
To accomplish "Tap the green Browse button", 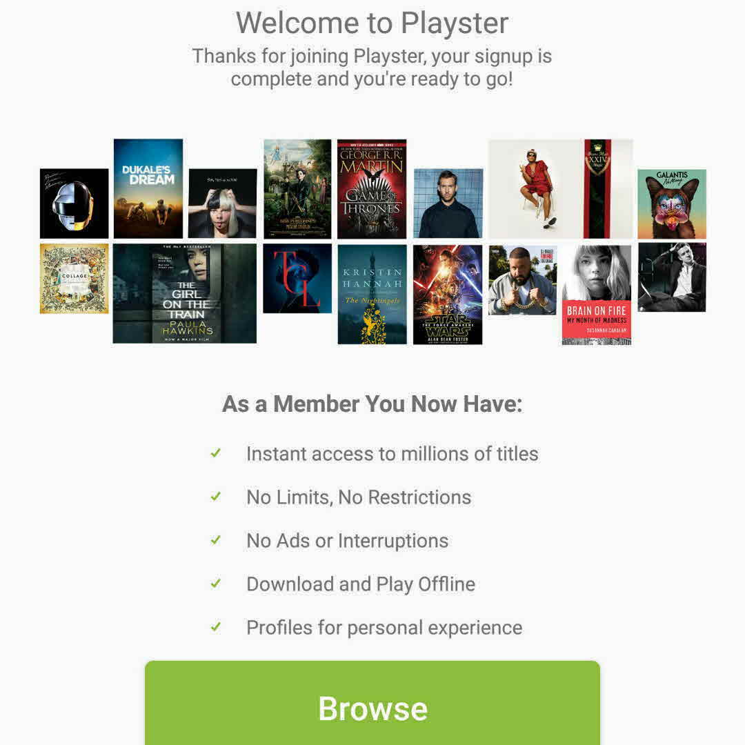I will 372,703.
